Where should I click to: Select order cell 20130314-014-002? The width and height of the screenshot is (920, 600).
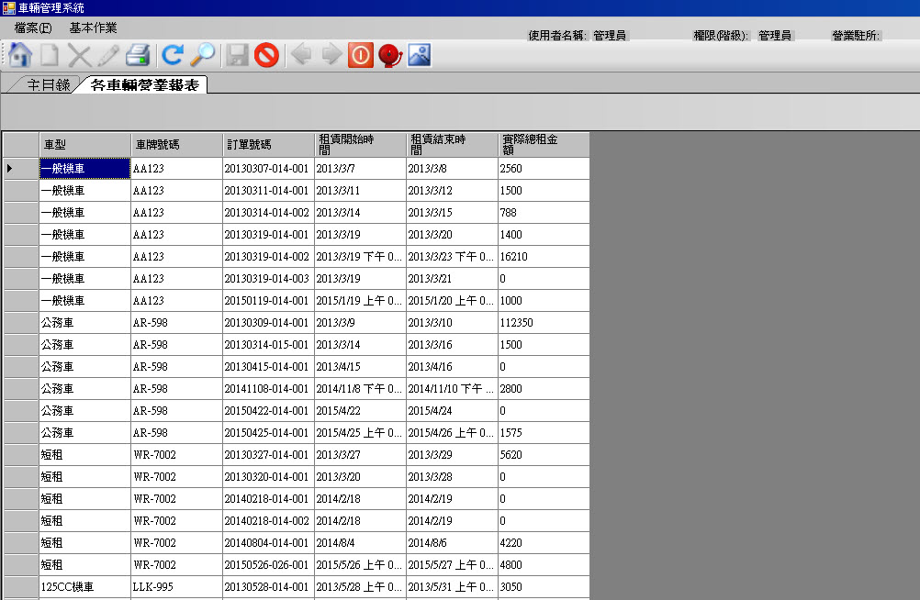[269, 212]
